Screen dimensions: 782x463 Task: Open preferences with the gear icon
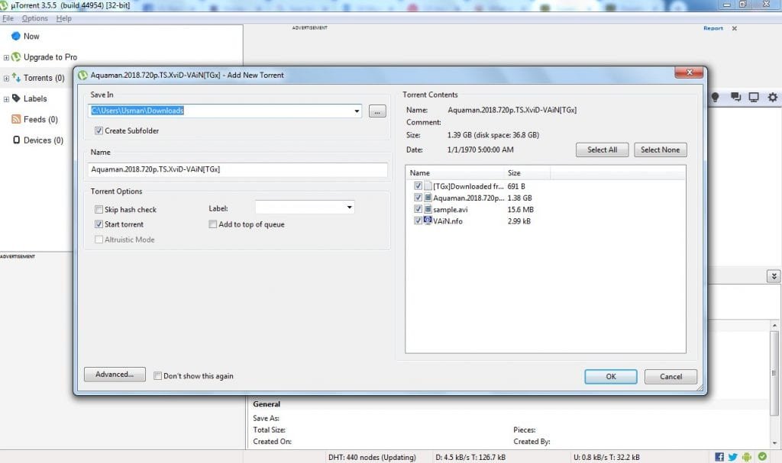[772, 98]
